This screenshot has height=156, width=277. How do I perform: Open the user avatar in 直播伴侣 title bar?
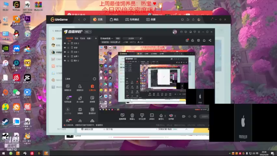point(175,32)
